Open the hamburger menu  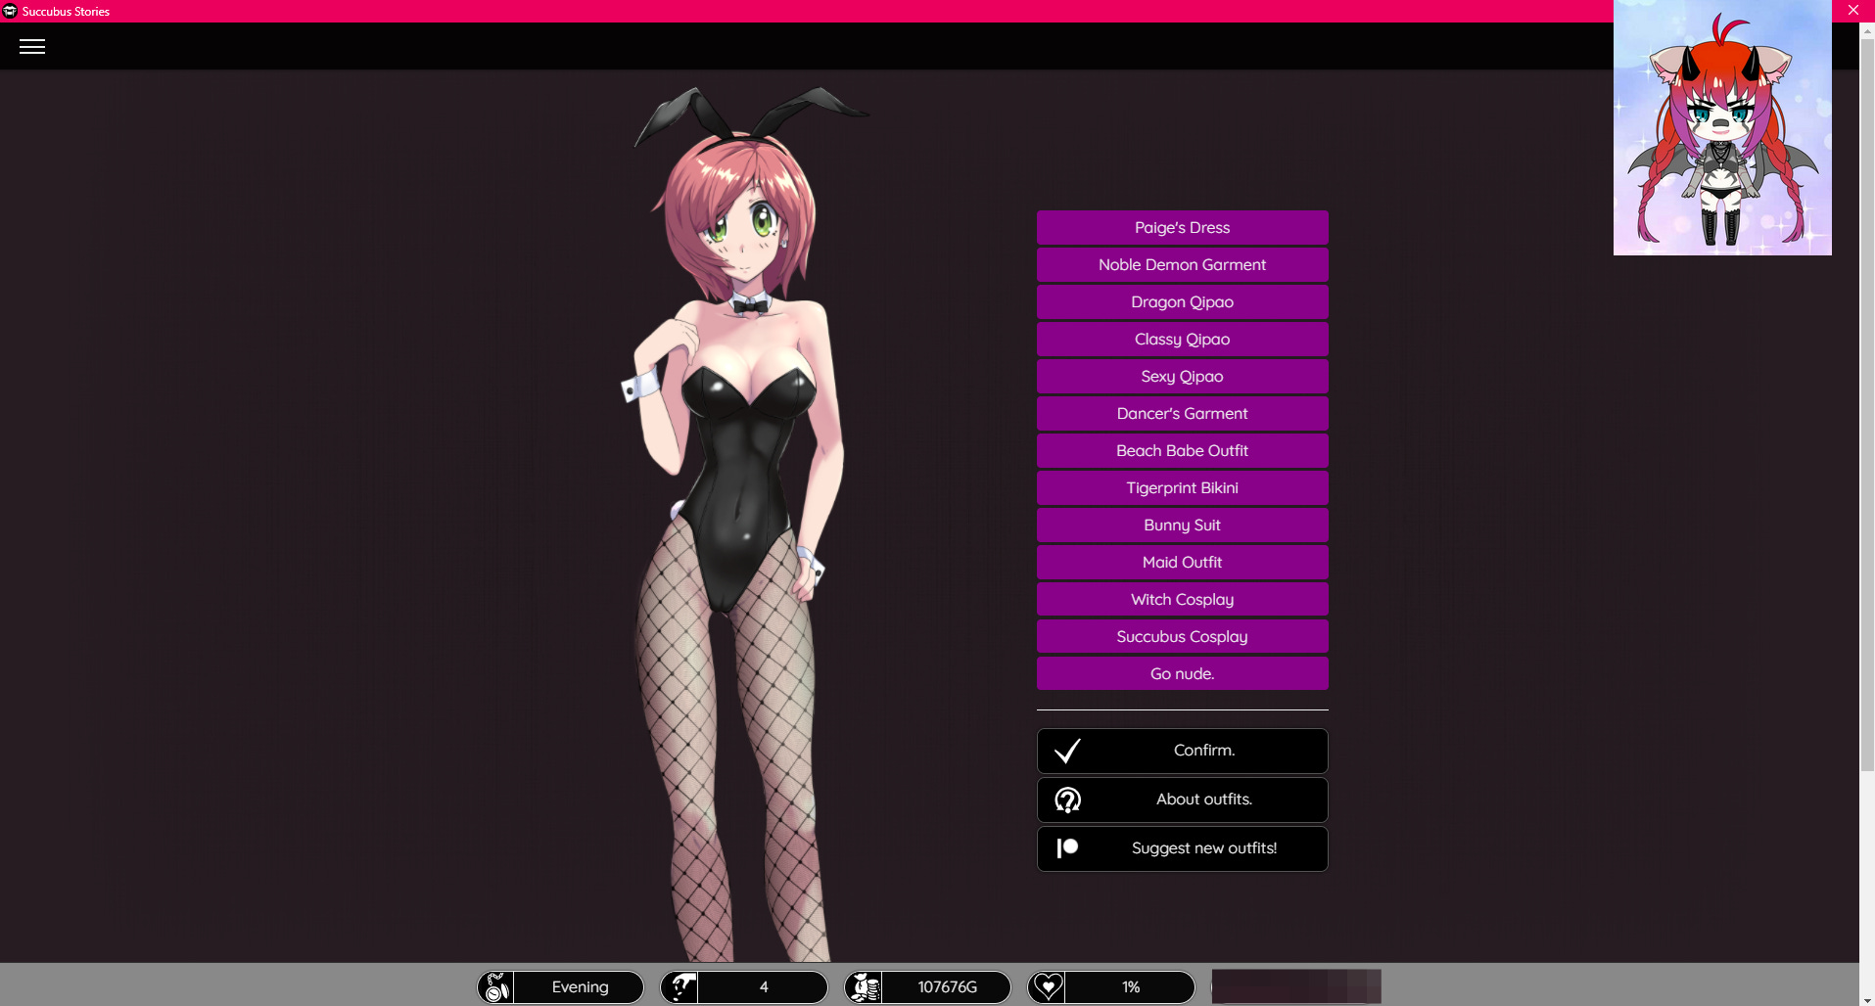(32, 47)
